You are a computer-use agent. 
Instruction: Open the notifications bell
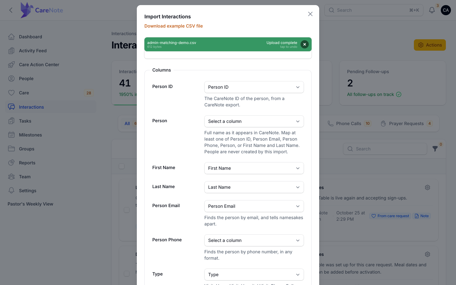coord(432,10)
